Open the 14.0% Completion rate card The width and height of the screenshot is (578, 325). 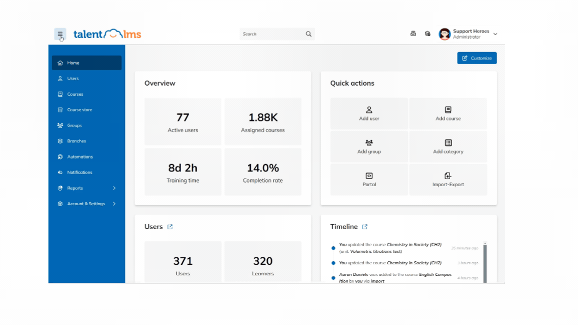click(x=263, y=172)
